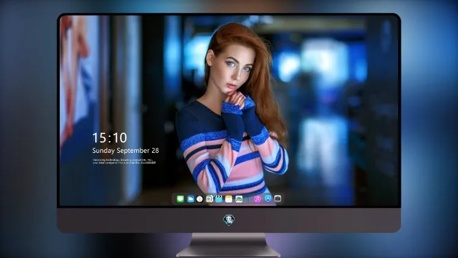Click the logo on monitor chin
Screen dimensions: 458x258
(x=229, y=220)
